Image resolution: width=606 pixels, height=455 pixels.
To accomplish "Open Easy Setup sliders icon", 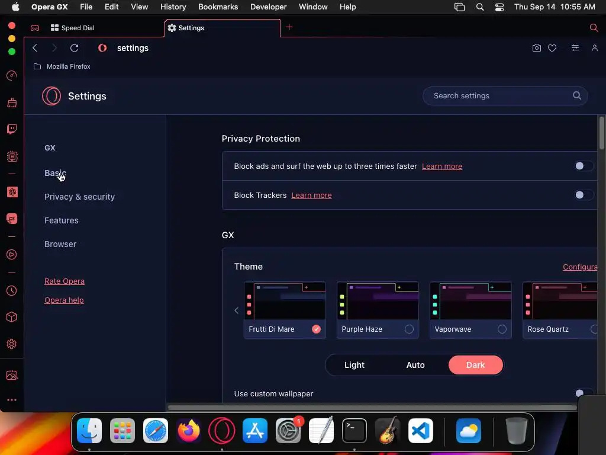I will pos(575,48).
